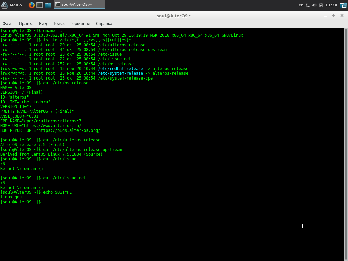Minimize the terminal window
The width and height of the screenshot is (348, 261).
coord(326,16)
